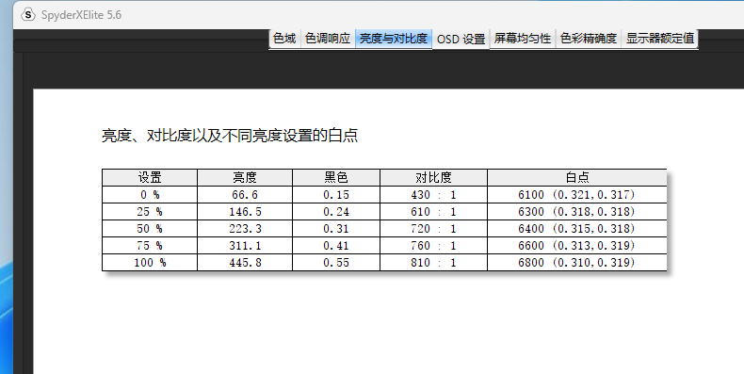This screenshot has width=744, height=374.
Task: Click the 白点 column header
Action: (x=577, y=177)
